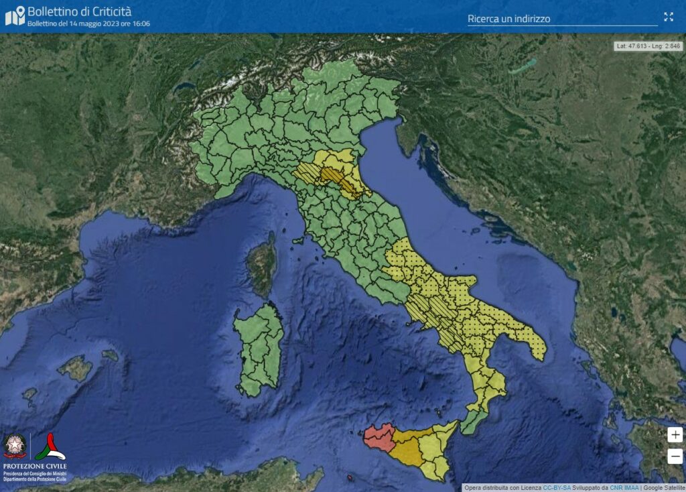Zoom in with the plus button
The image size is (686, 492).
(x=675, y=434)
